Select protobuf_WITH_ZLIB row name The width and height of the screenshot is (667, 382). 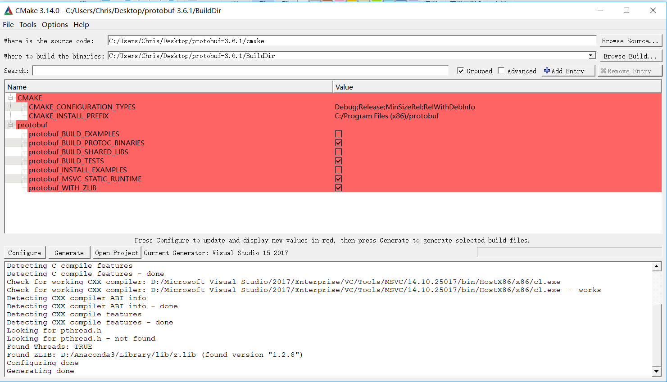point(63,188)
